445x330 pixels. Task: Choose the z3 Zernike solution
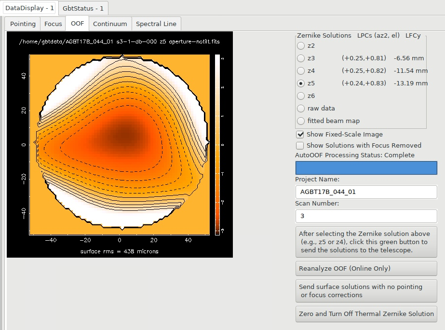(x=300, y=58)
